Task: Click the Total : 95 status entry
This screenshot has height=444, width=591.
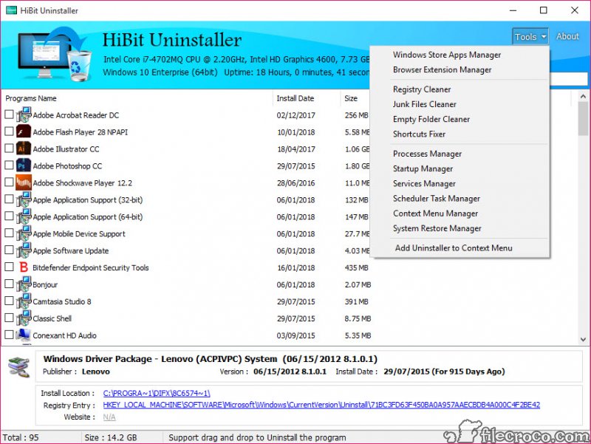Action: (x=21, y=437)
